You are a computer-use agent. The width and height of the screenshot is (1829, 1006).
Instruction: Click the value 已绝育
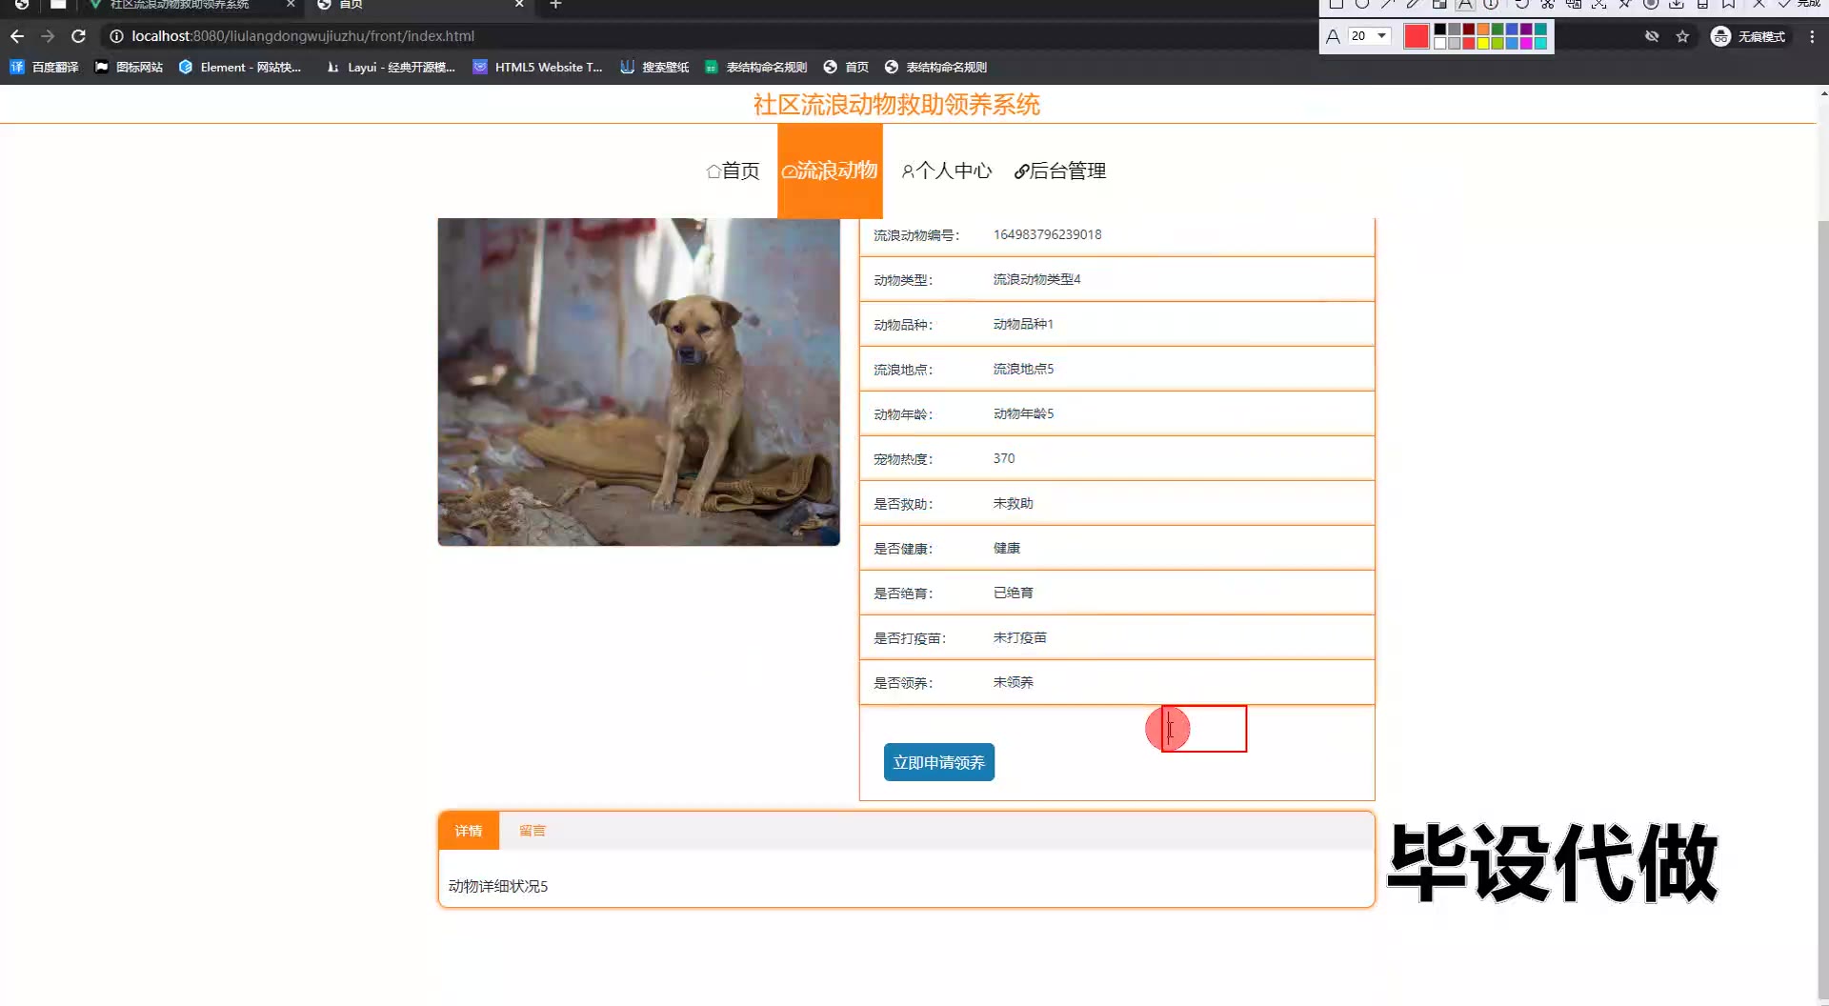[x=1013, y=593]
